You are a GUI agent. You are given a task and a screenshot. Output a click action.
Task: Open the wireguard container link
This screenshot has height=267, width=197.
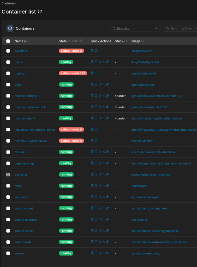[21, 197]
